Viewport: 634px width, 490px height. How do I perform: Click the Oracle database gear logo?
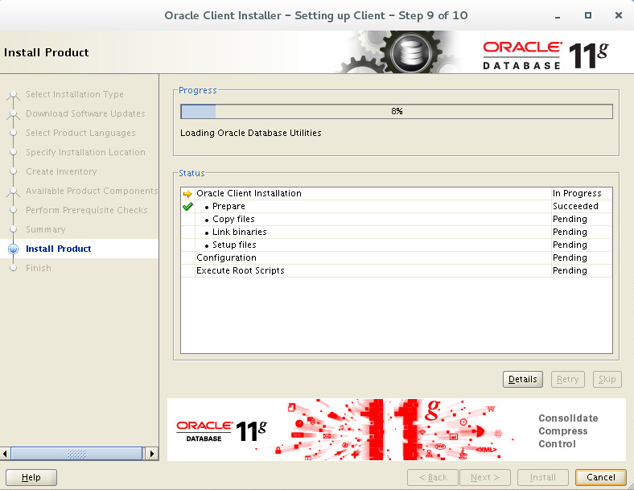point(411,52)
